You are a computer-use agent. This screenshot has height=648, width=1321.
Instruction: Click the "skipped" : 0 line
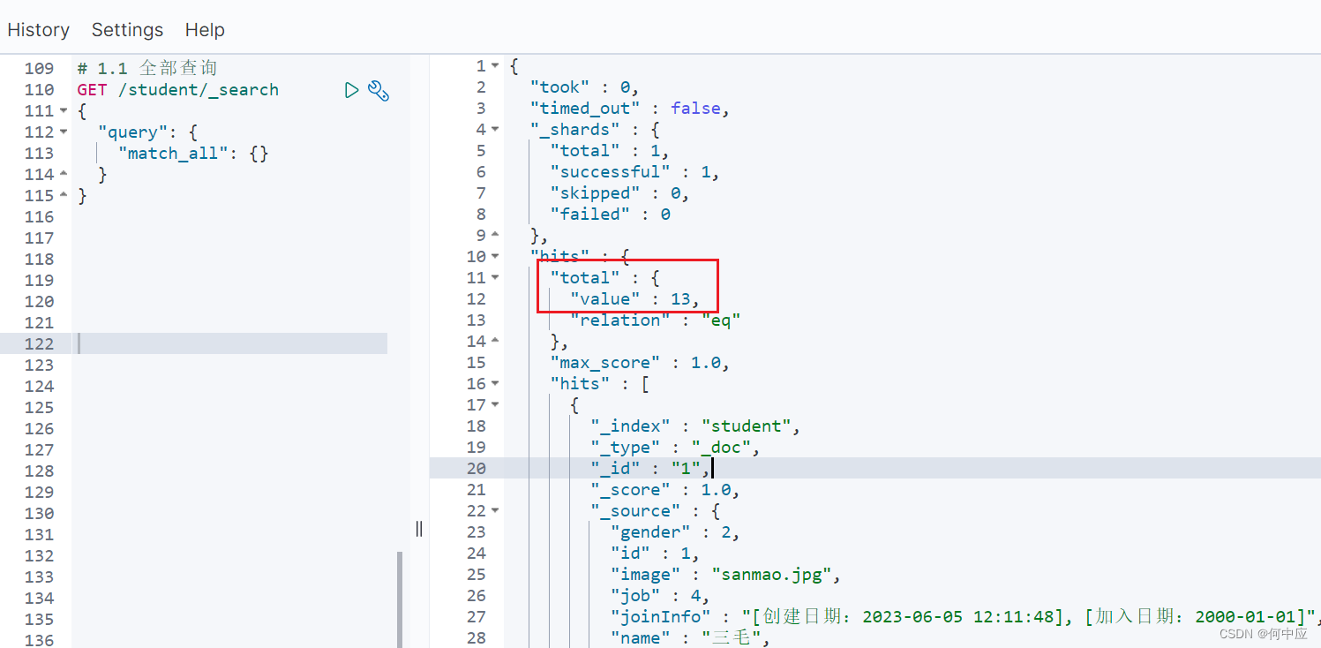coord(619,193)
